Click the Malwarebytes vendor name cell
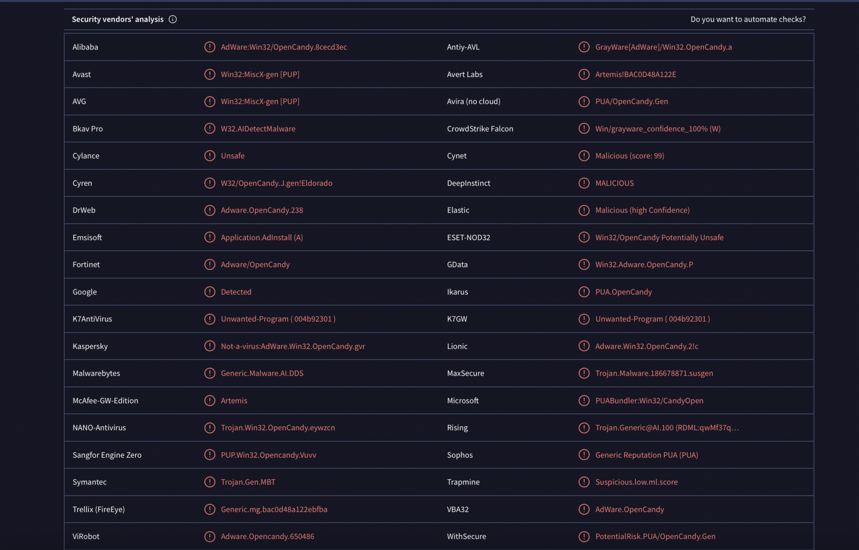This screenshot has height=550, width=859. point(96,373)
